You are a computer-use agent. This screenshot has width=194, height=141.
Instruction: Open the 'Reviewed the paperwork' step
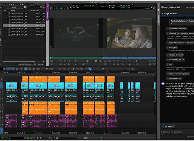[176, 29]
